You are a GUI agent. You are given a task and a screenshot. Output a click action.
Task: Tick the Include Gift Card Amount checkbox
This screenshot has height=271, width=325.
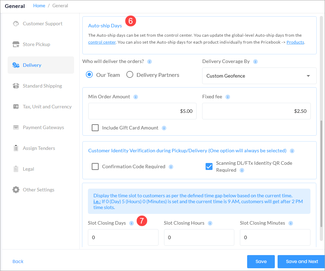(x=95, y=128)
